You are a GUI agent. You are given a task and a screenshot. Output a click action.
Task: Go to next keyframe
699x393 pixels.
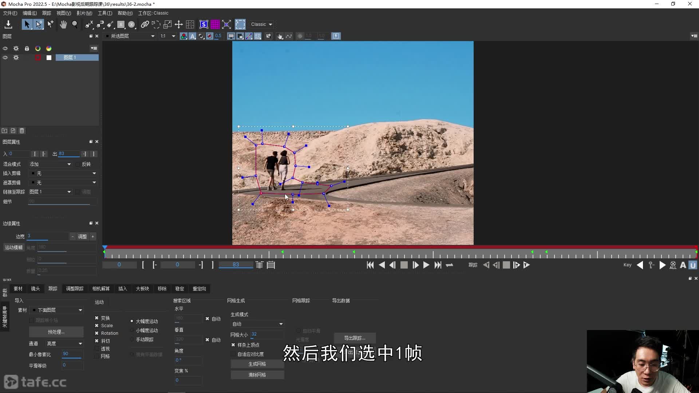[663, 265]
